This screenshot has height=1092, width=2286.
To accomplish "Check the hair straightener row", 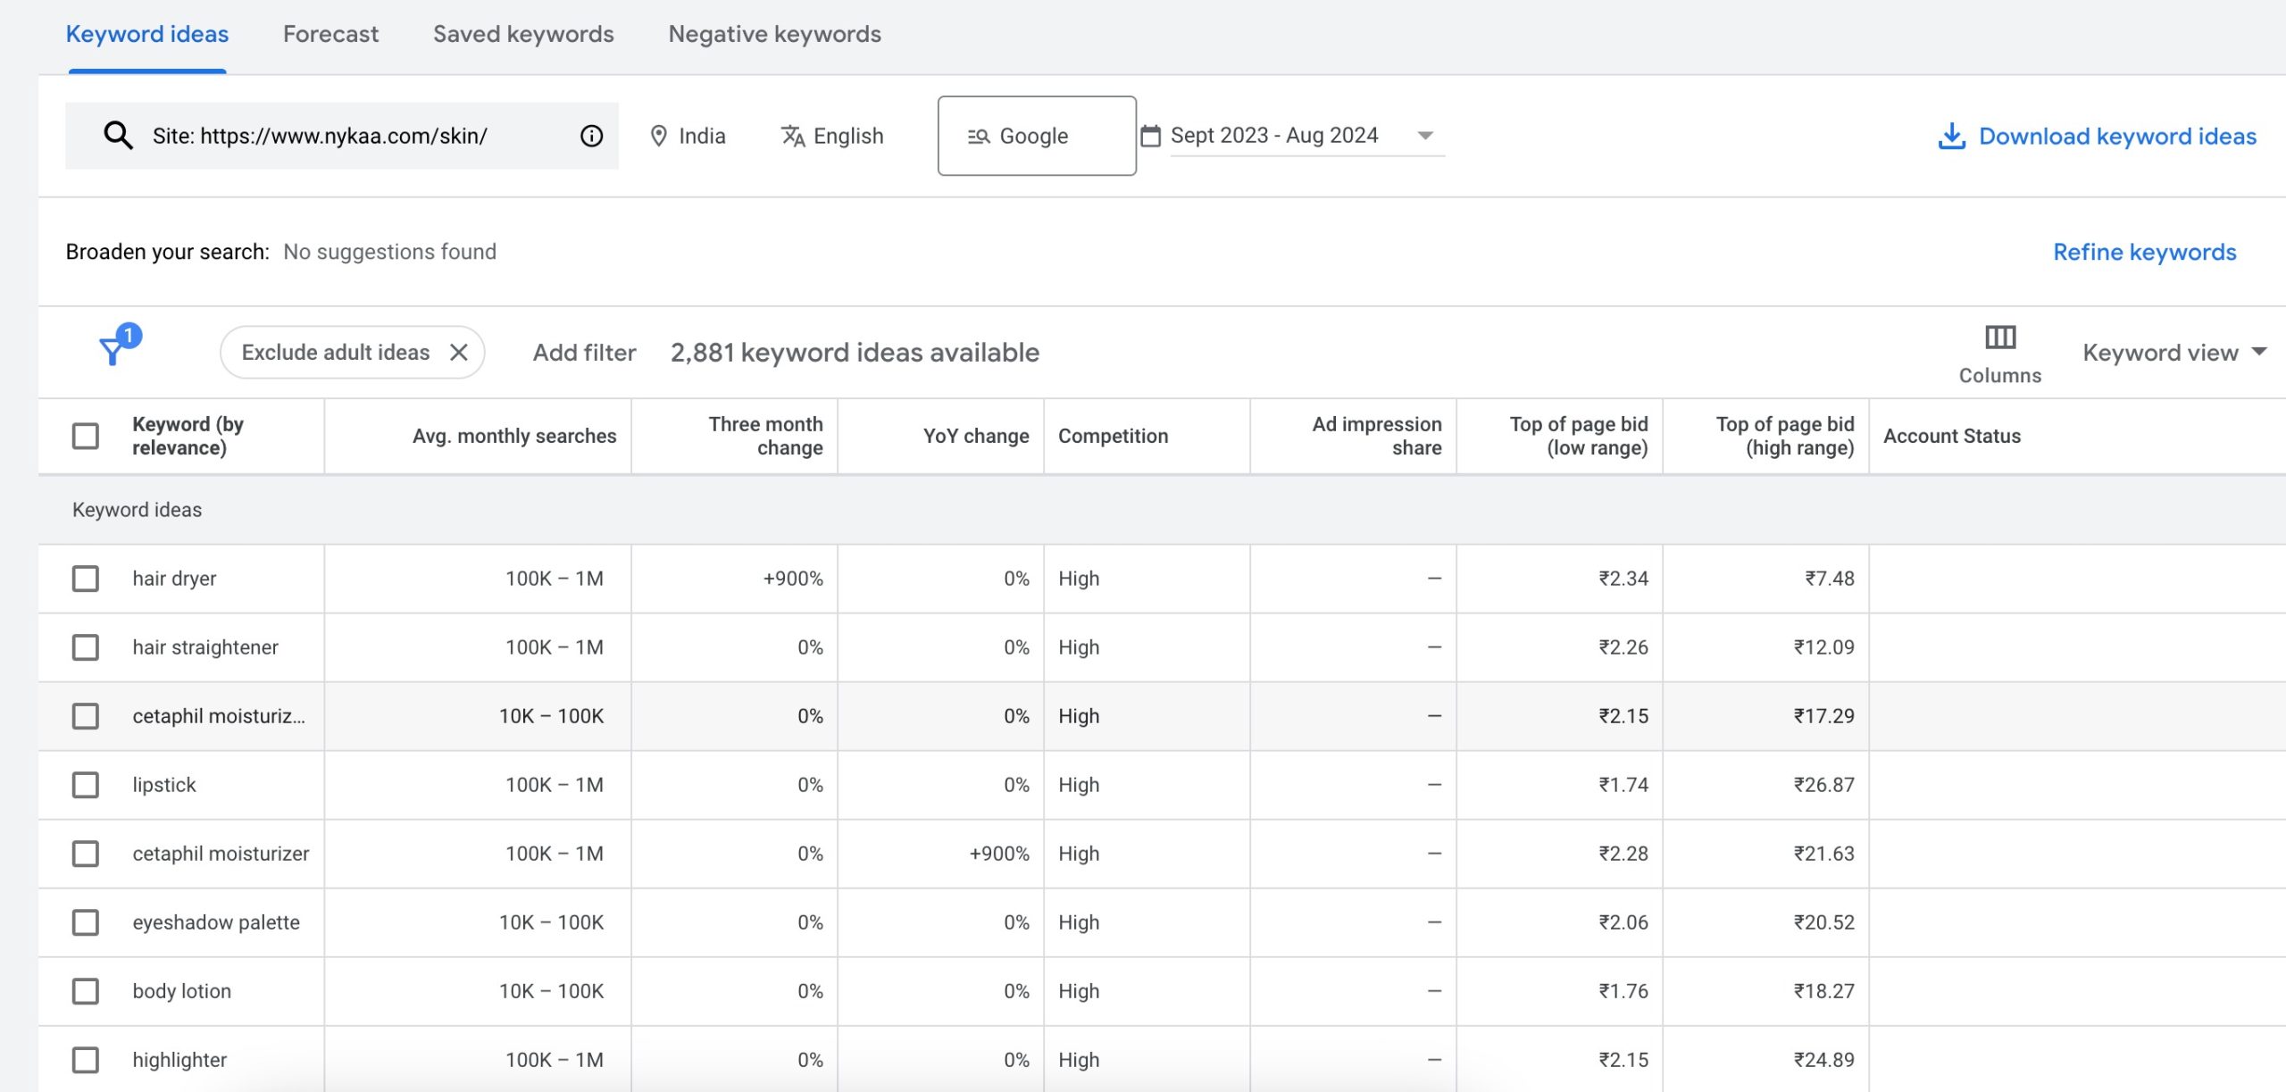I will 86,647.
